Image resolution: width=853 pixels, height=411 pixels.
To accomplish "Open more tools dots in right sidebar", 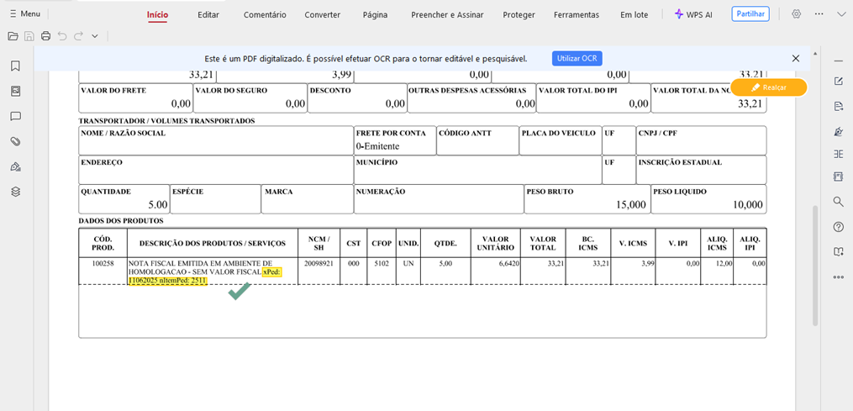I will point(839,277).
